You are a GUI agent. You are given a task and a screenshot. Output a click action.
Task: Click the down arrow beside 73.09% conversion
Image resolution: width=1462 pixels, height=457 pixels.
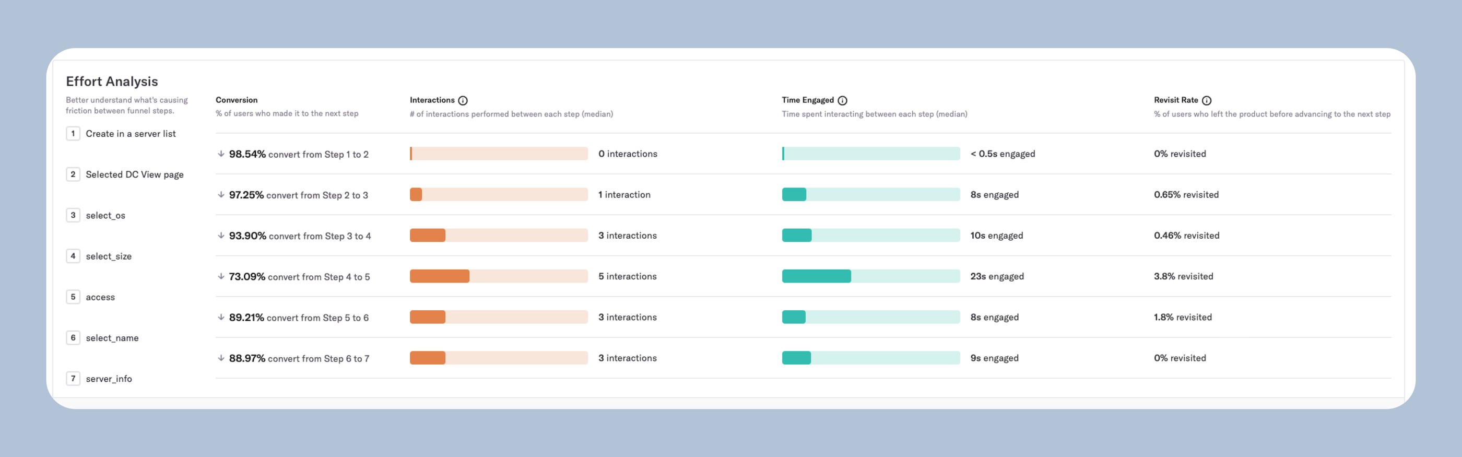[221, 276]
